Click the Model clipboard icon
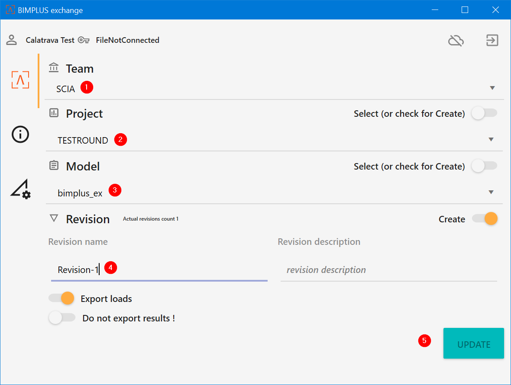This screenshot has height=385, width=511. (x=54, y=166)
